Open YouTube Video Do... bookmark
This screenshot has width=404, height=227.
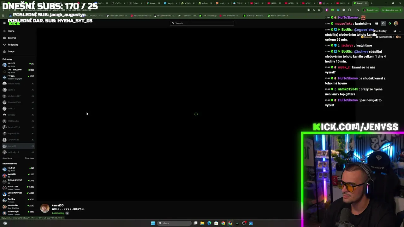[x=229, y=16]
